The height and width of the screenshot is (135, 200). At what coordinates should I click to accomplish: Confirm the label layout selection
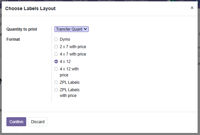16,122
